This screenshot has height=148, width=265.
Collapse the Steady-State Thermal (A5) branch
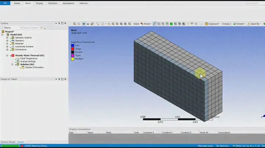click(7, 56)
